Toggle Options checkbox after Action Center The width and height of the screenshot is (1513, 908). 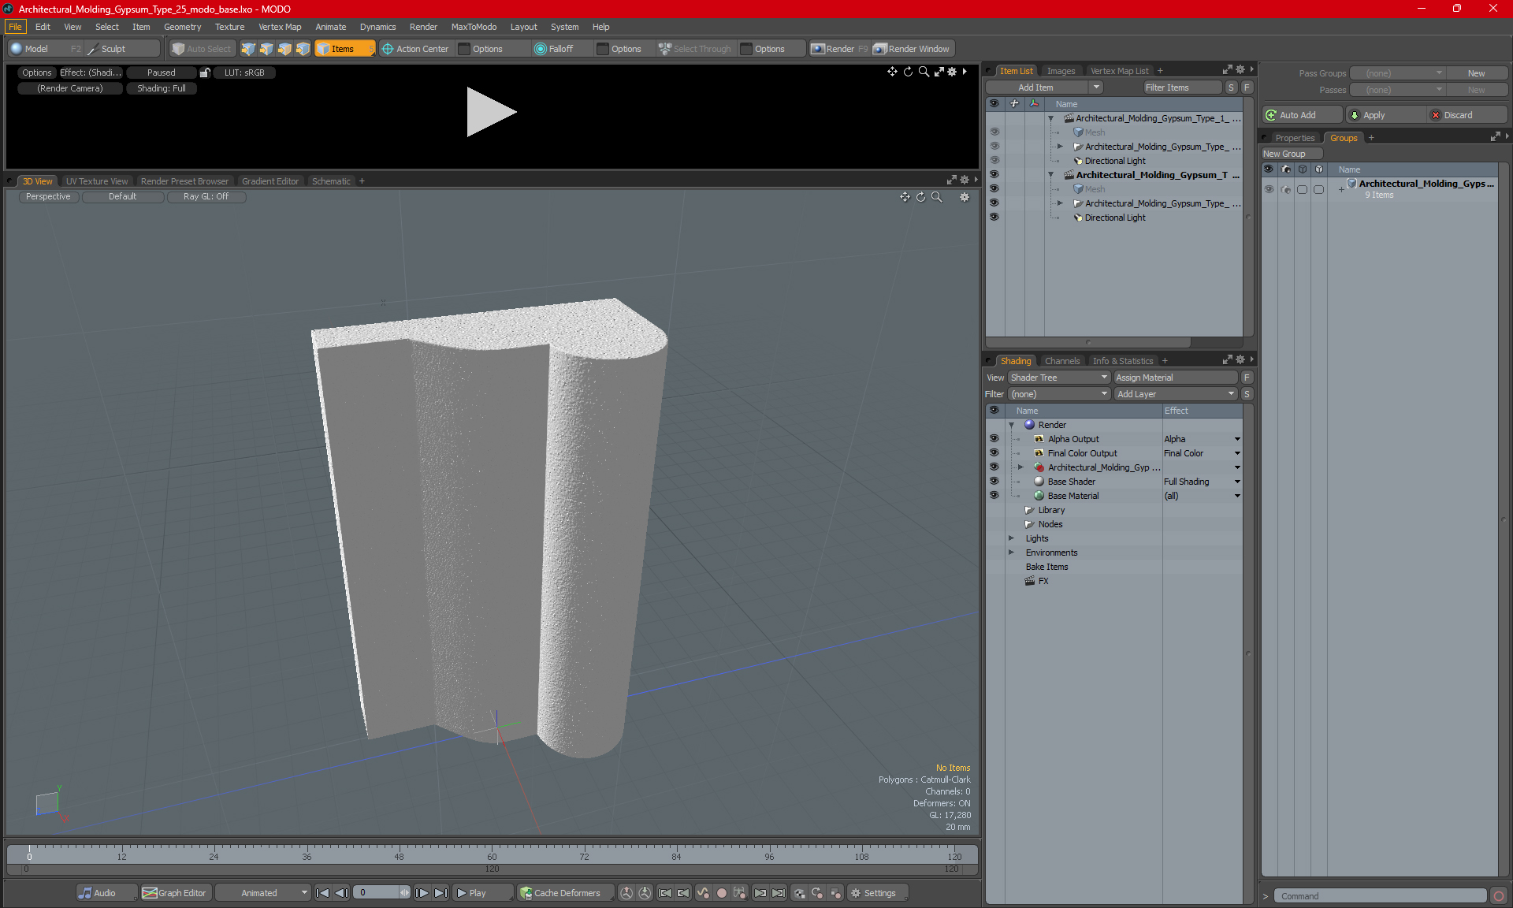(x=464, y=49)
